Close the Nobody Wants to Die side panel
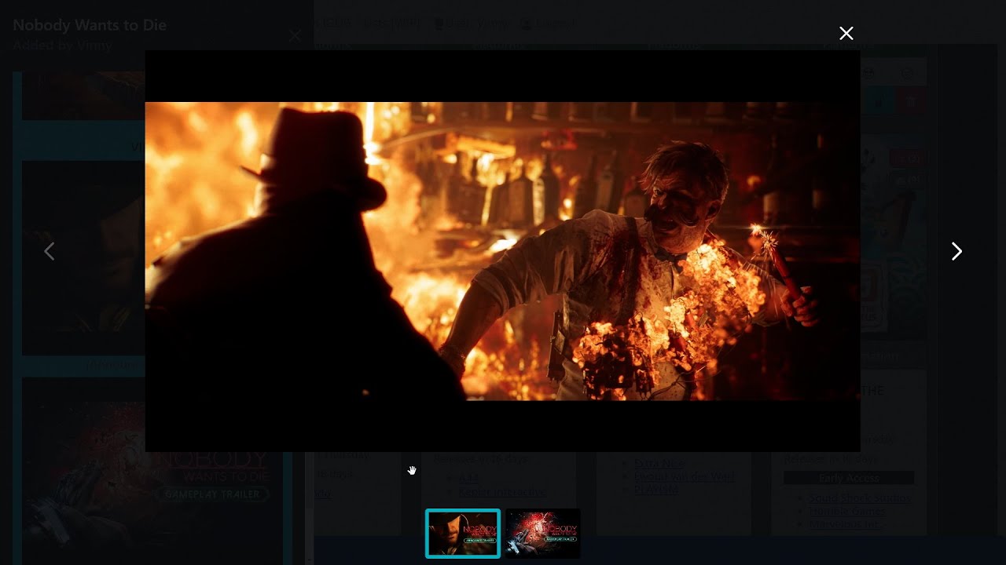 295,35
